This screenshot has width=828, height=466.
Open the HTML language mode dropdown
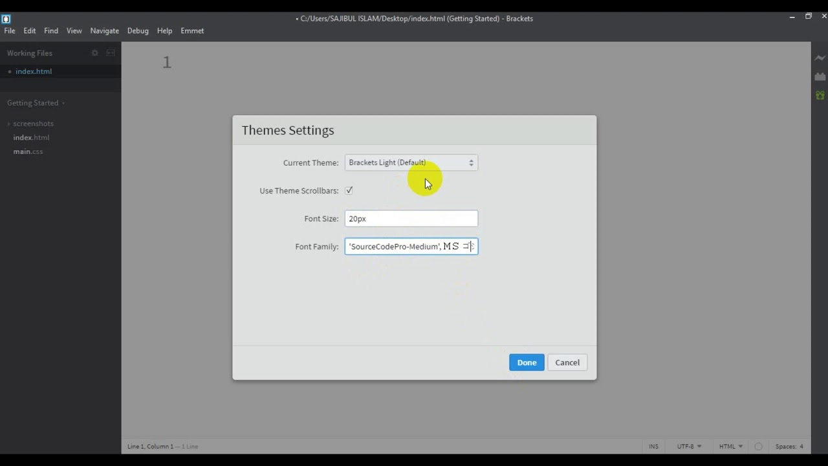tap(731, 447)
